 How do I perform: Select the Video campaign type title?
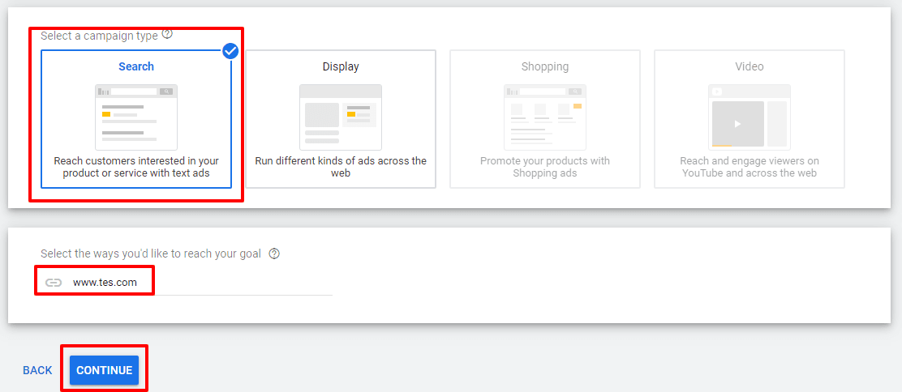750,66
